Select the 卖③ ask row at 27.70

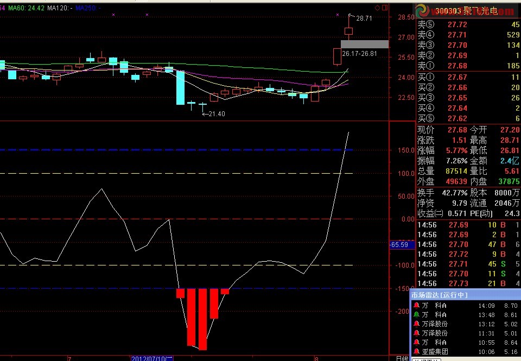468,45
